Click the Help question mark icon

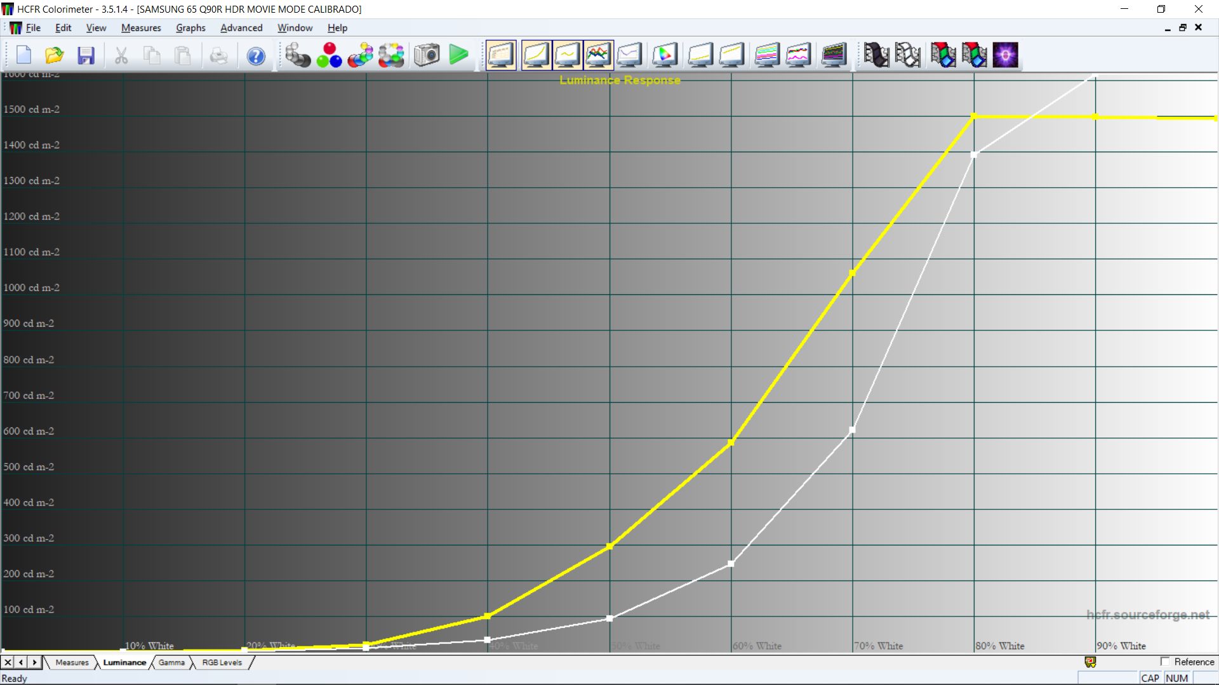coord(256,56)
